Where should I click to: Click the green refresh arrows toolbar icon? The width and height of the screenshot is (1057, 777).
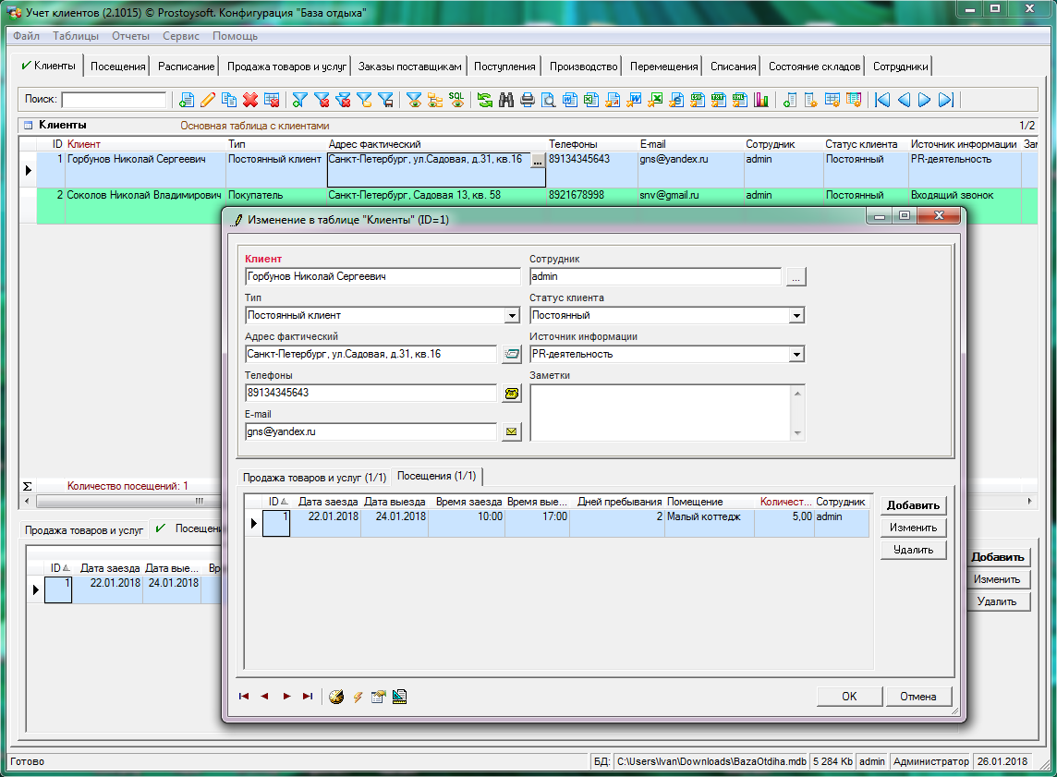pyautogui.click(x=484, y=100)
